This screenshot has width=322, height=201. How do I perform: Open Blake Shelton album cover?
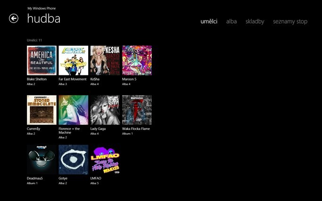pos(41,60)
